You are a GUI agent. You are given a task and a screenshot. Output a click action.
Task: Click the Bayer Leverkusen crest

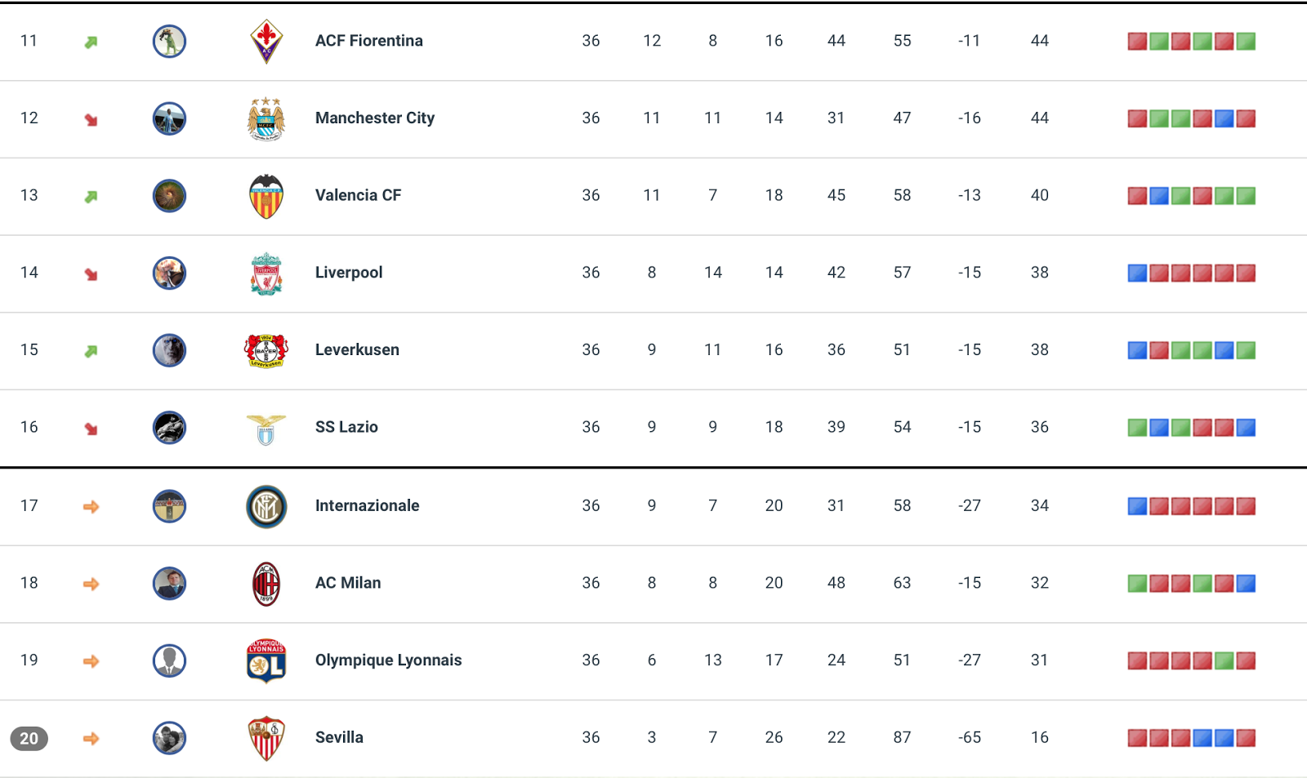[x=266, y=350]
